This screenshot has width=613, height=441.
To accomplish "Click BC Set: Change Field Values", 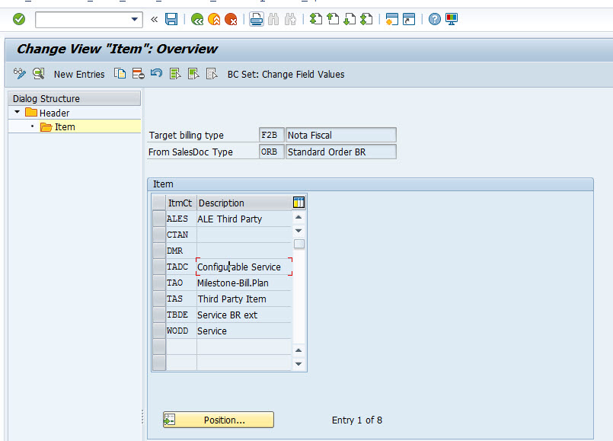I will (286, 75).
